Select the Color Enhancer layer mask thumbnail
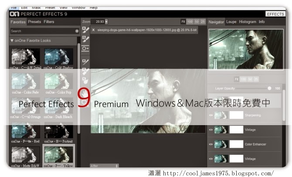The width and height of the screenshot is (292, 177). click(x=236, y=144)
